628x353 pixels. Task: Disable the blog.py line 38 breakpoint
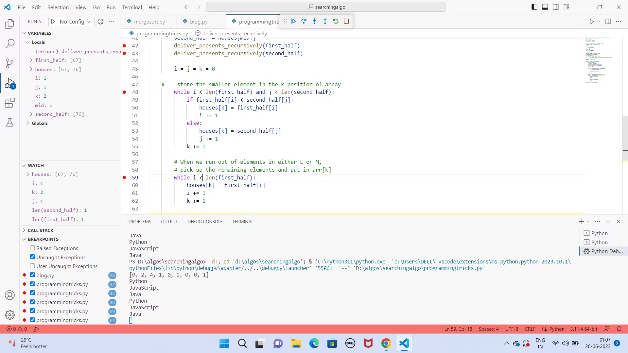pyautogui.click(x=32, y=275)
